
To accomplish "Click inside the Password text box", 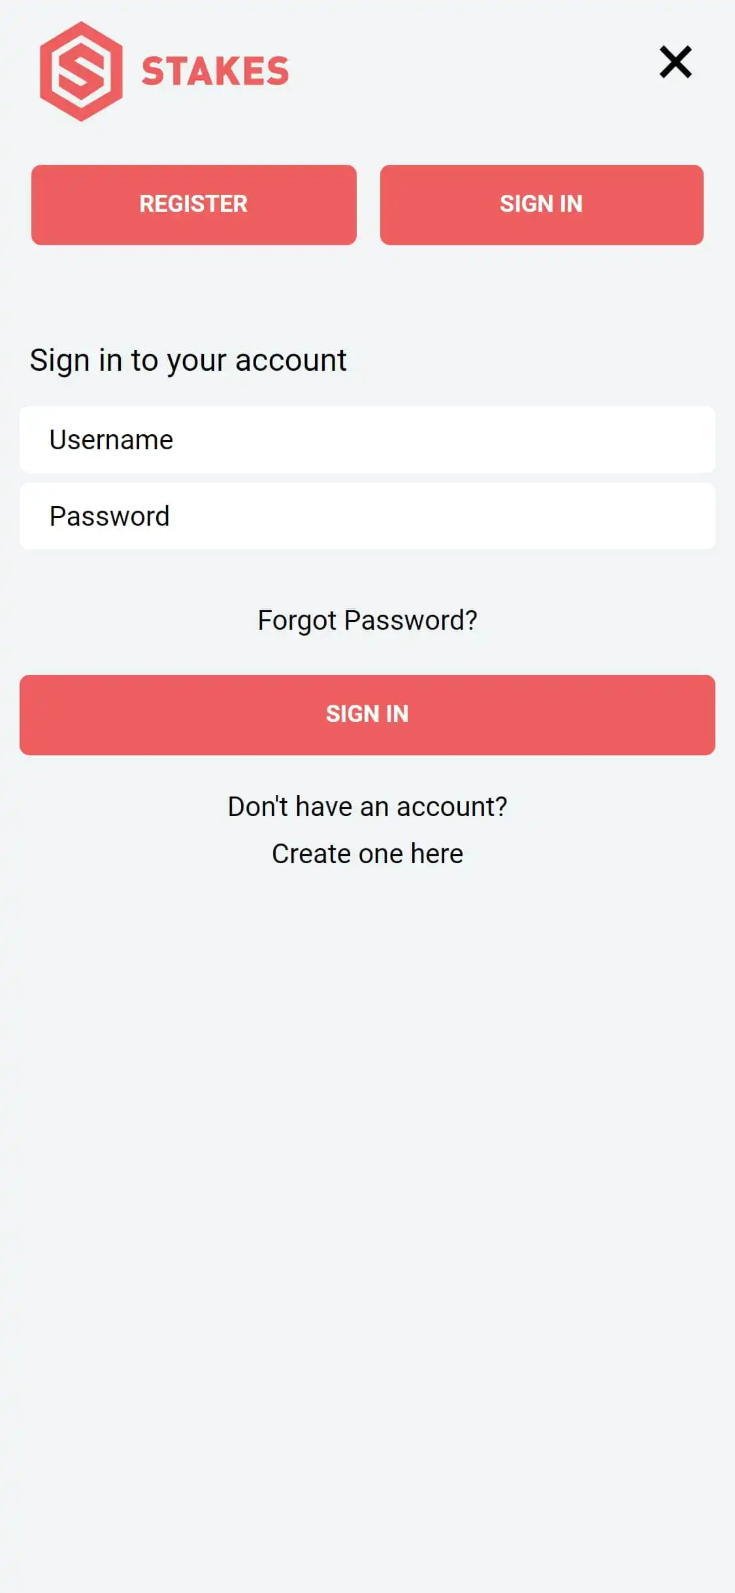I will pos(367,516).
